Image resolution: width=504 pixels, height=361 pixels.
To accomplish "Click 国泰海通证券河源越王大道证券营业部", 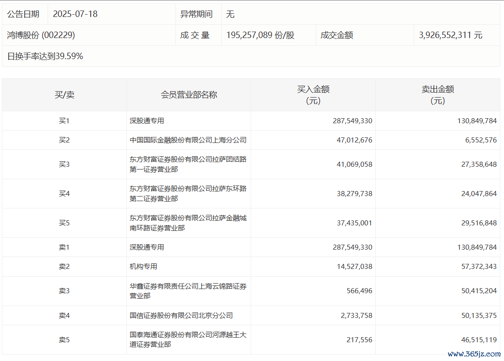I will (188, 339).
